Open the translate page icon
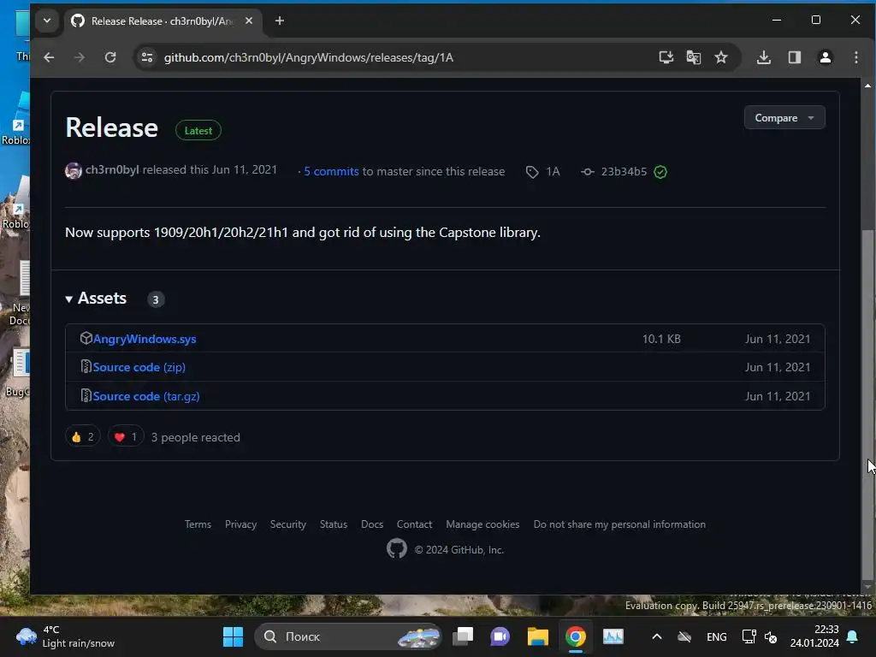Image resolution: width=876 pixels, height=657 pixels. [693, 57]
